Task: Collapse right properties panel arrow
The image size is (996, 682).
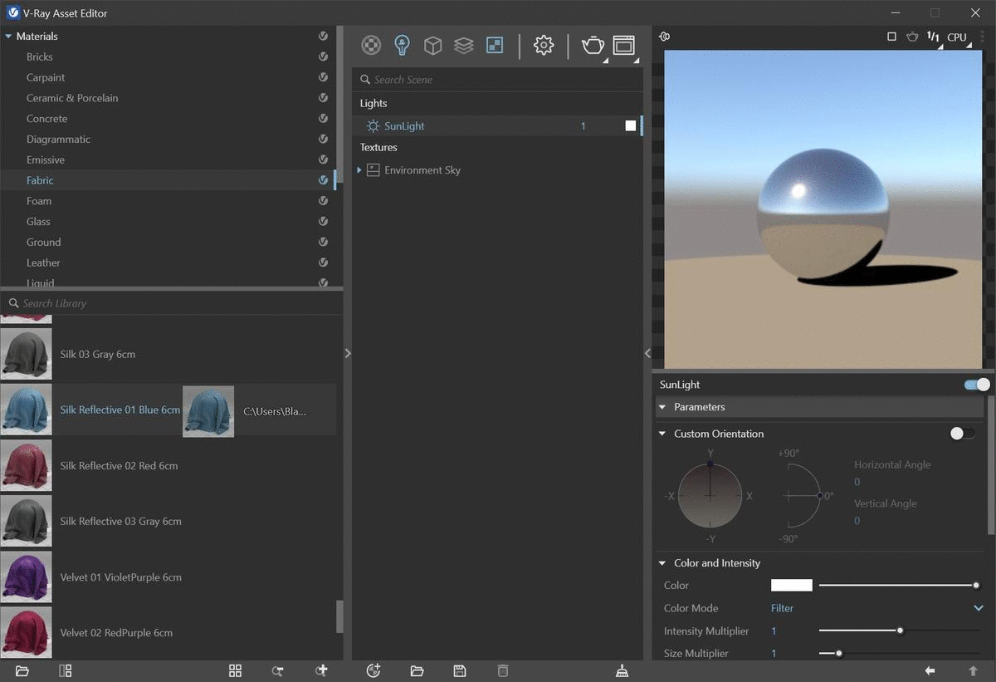Action: point(647,353)
